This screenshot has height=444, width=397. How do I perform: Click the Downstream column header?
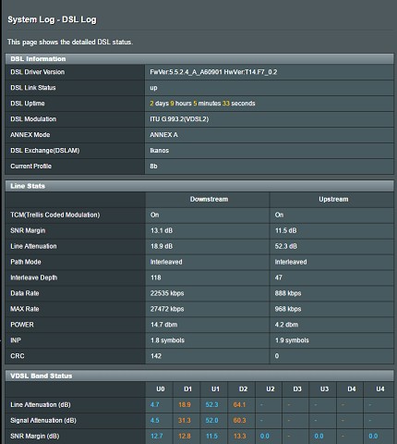(x=209, y=199)
